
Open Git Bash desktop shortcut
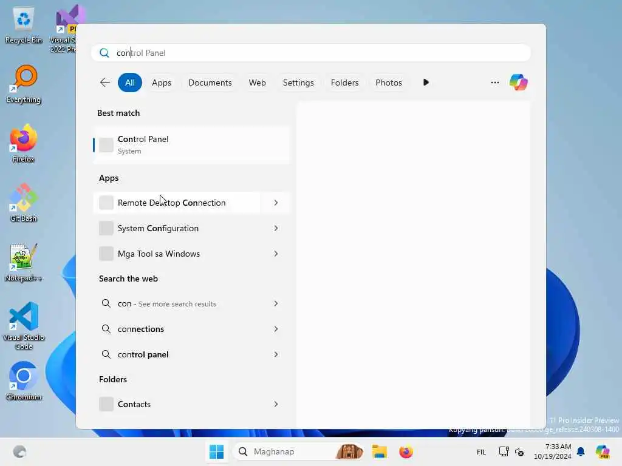(24, 203)
